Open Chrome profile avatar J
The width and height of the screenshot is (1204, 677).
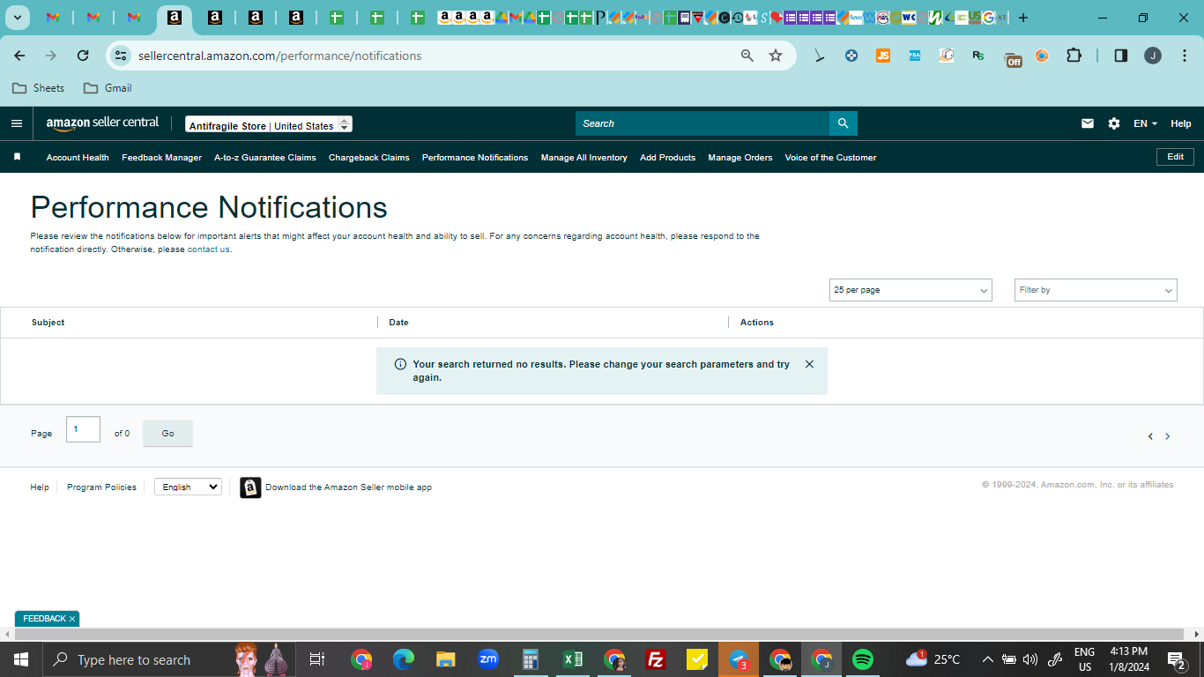click(1153, 56)
